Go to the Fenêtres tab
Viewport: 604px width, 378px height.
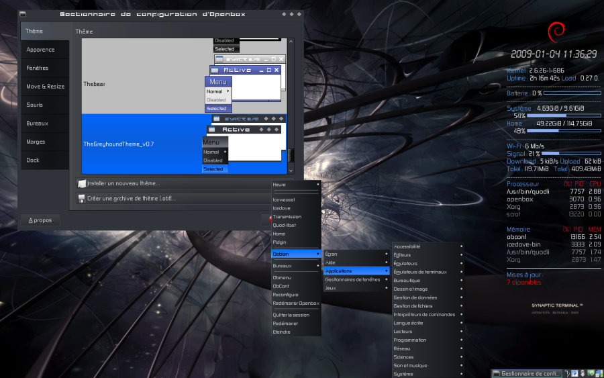point(45,68)
